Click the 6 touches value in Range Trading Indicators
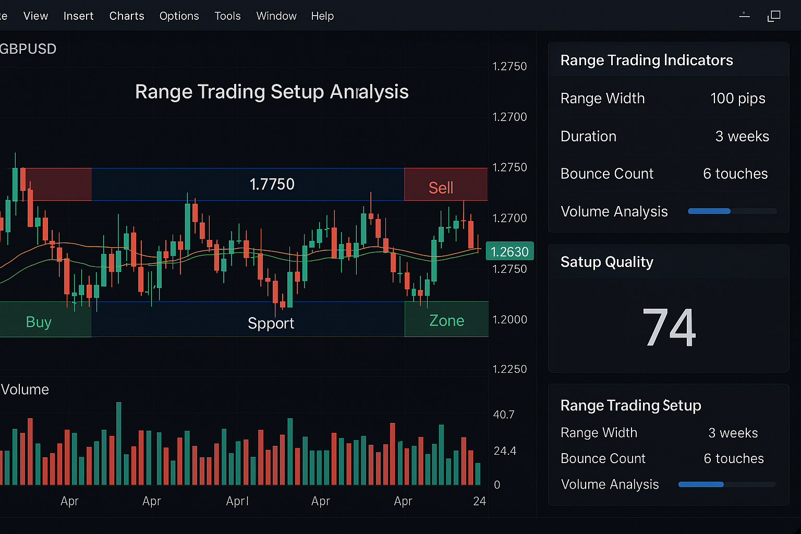 [x=735, y=174]
